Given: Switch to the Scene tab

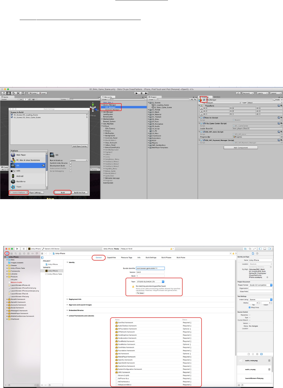Looking at the screenshot, I should point(5,97).
